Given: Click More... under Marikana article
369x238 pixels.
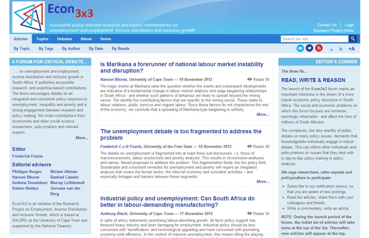Looking at the screenshot, I should 263,115.
